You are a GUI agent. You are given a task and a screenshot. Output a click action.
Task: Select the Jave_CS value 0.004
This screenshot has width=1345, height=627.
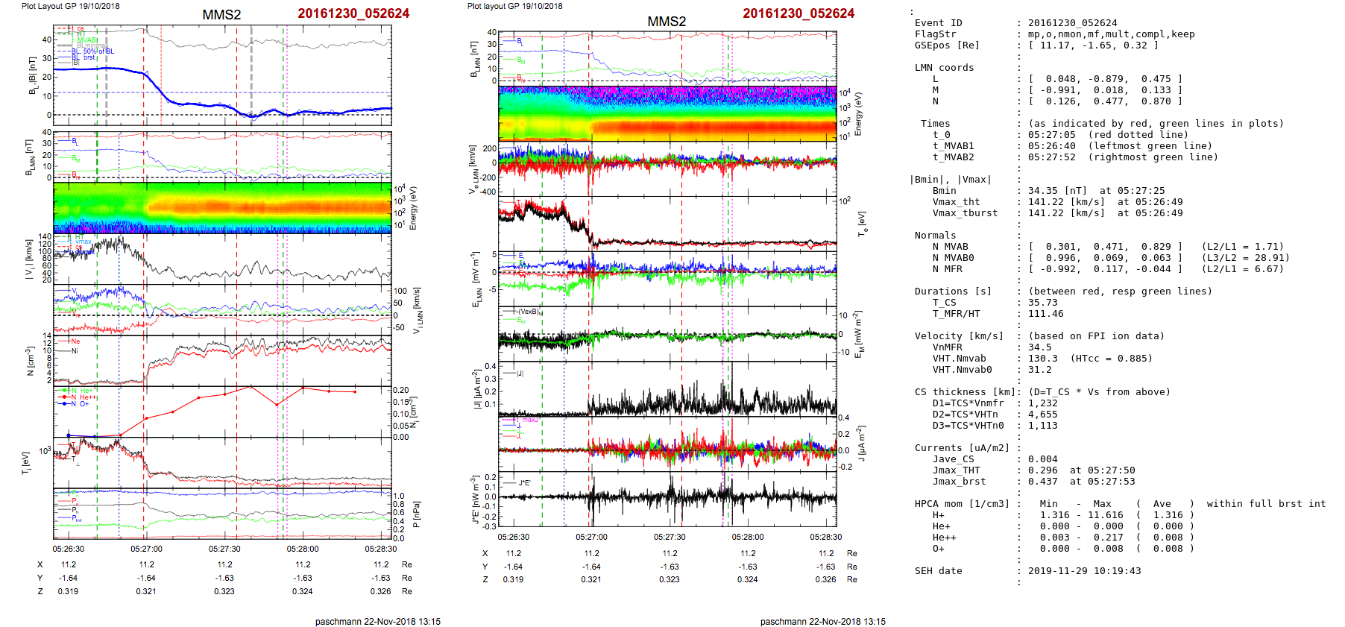pyautogui.click(x=1043, y=459)
